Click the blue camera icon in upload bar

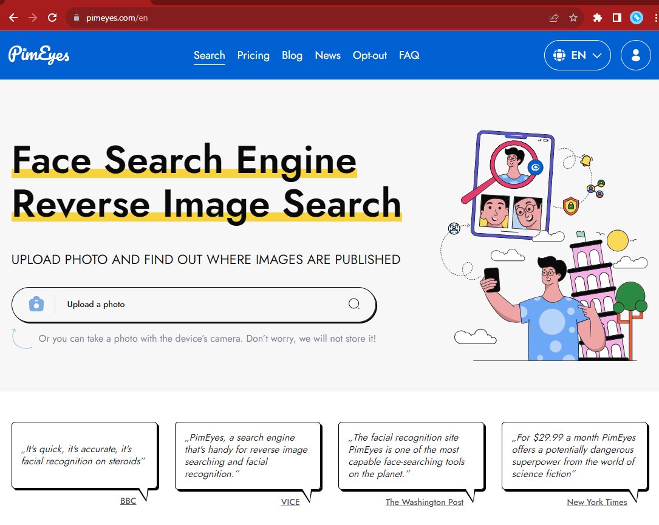[x=36, y=303]
